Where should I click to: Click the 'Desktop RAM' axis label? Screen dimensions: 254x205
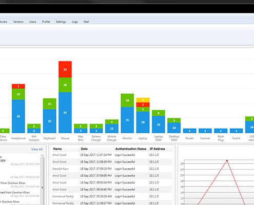(174, 138)
